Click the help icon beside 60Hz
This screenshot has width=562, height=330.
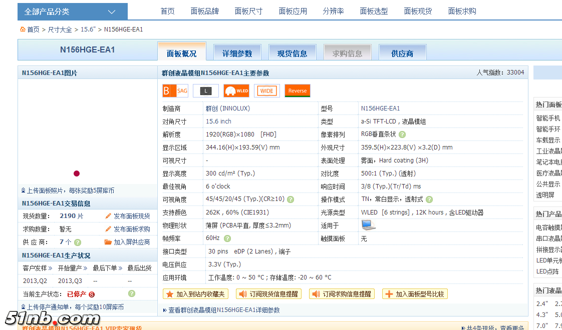pyautogui.click(x=227, y=238)
